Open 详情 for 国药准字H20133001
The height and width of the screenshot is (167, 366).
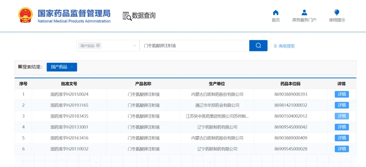tap(342, 127)
